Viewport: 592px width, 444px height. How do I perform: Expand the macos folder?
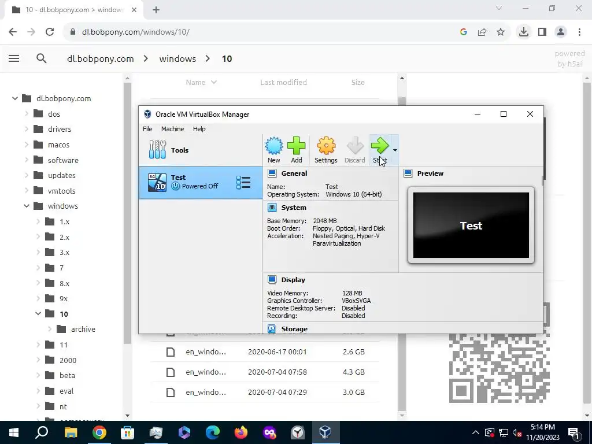[x=27, y=145]
